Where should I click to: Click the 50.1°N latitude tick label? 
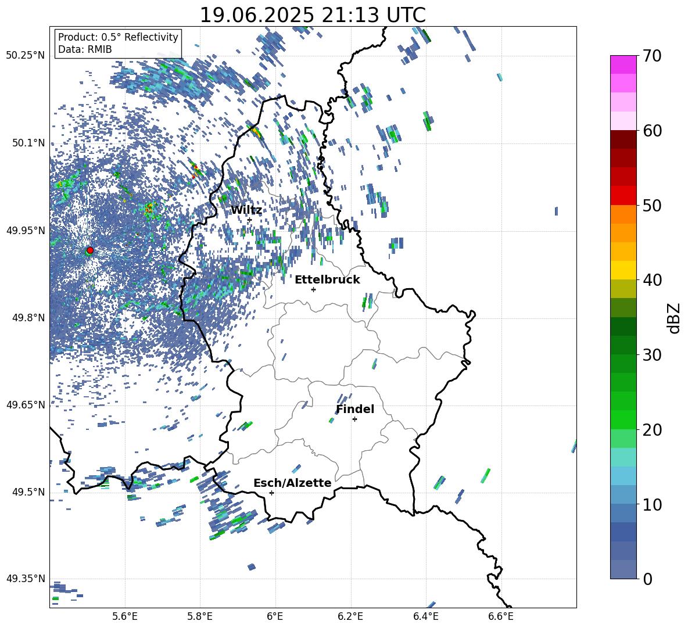tap(28, 143)
